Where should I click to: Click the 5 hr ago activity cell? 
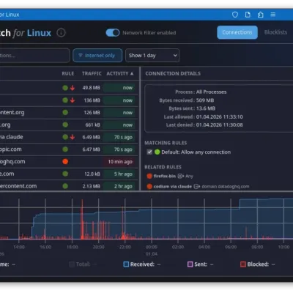click(119, 174)
